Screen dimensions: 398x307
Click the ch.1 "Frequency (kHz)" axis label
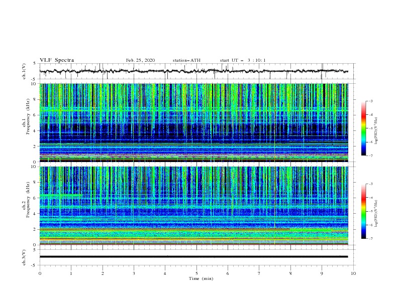pos(28,116)
